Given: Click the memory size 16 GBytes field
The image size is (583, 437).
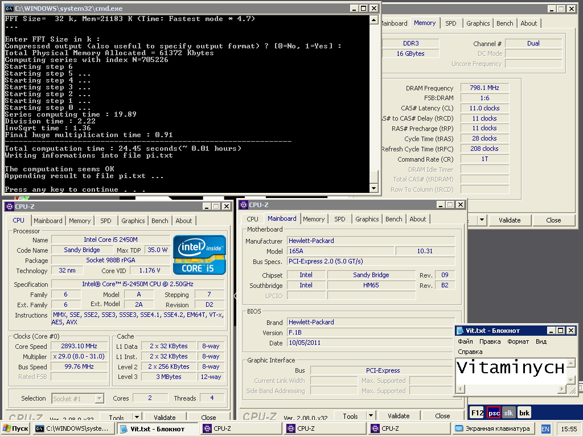Looking at the screenshot, I should point(410,53).
